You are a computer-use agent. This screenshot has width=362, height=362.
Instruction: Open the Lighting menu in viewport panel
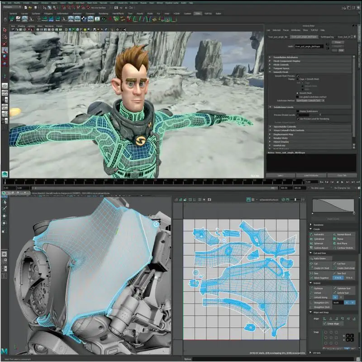[x=31, y=26]
